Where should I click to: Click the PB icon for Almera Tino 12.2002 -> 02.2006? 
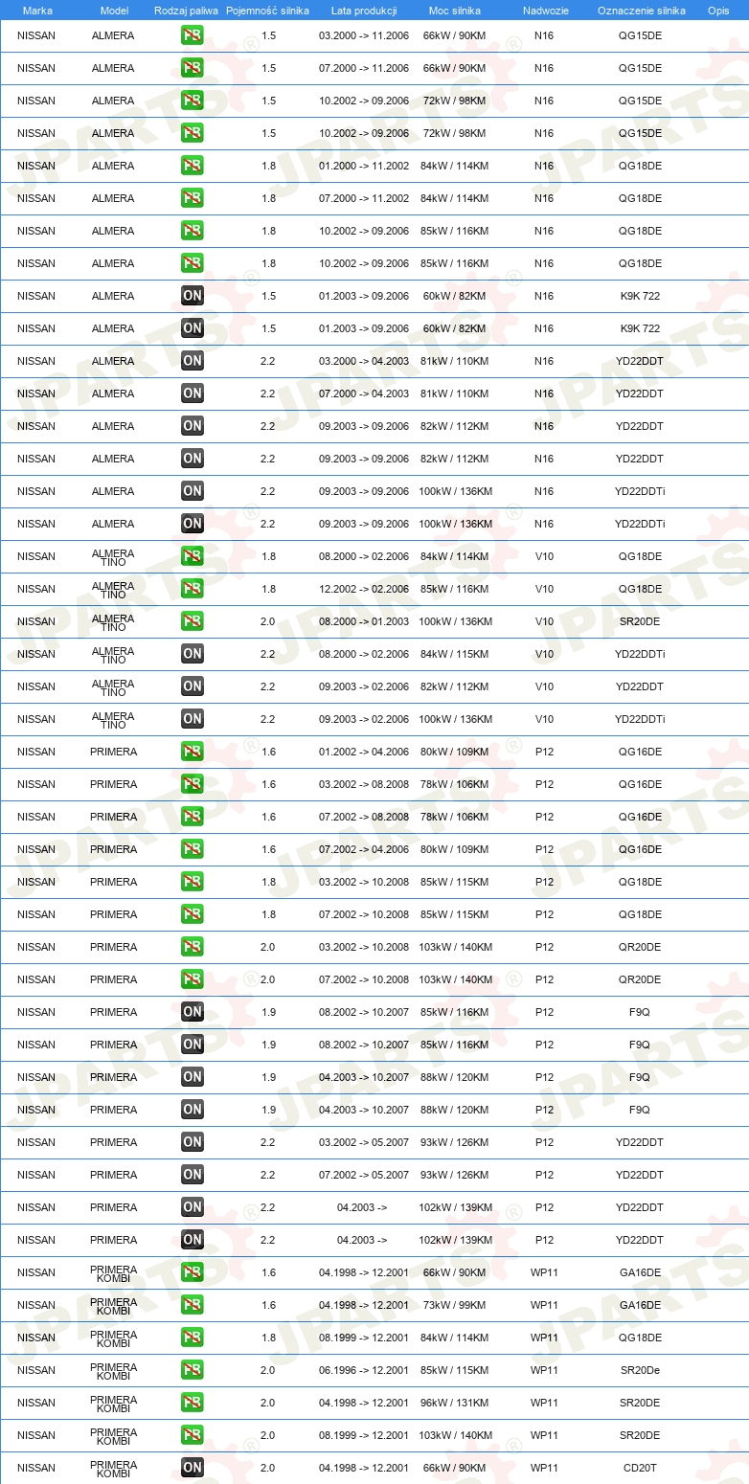point(193,589)
